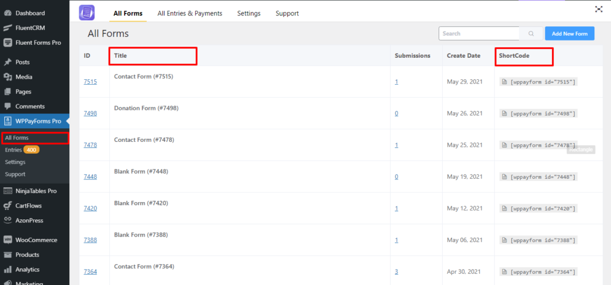The image size is (611, 285).
Task: Open Contact Form (#7478) title
Action: (143, 140)
